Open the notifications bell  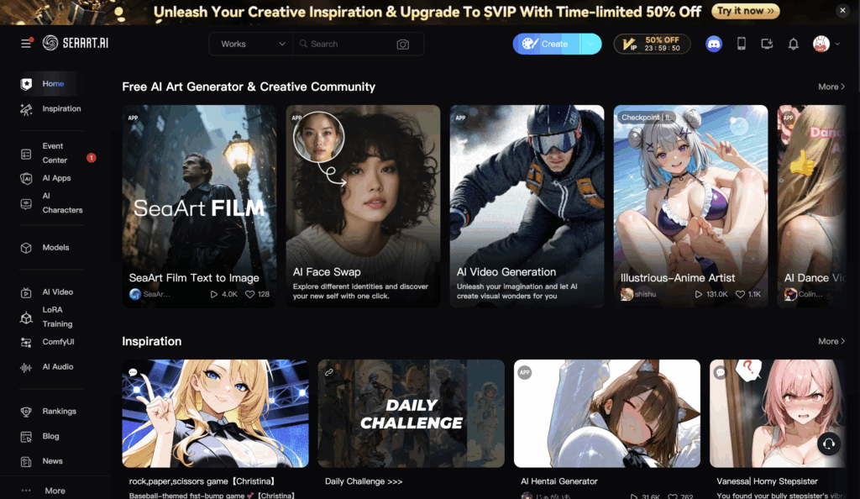click(793, 44)
